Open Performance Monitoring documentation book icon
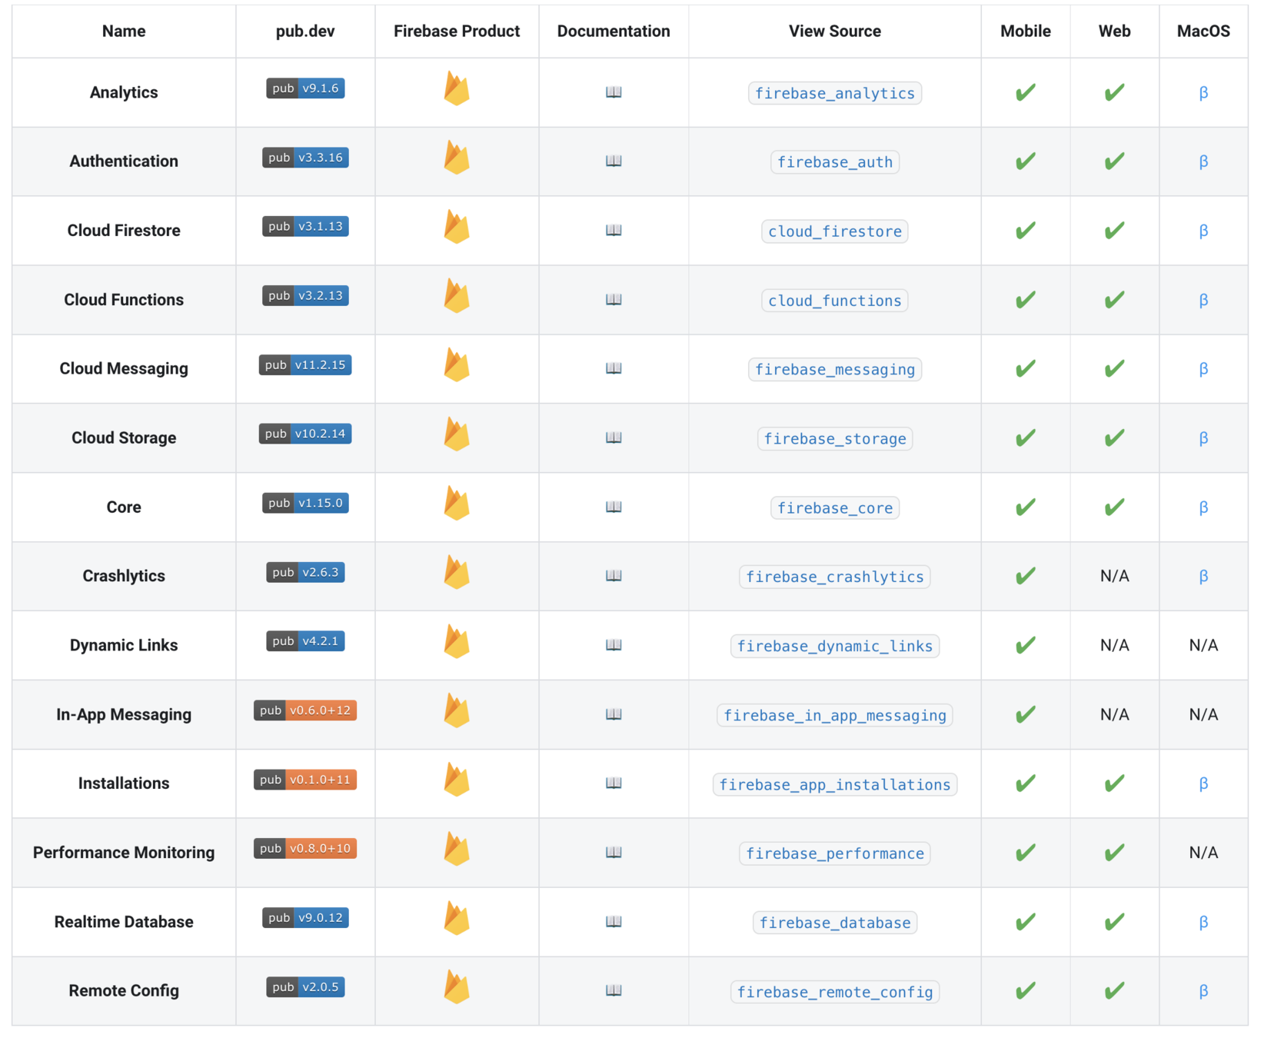1274x1038 pixels. (x=614, y=852)
